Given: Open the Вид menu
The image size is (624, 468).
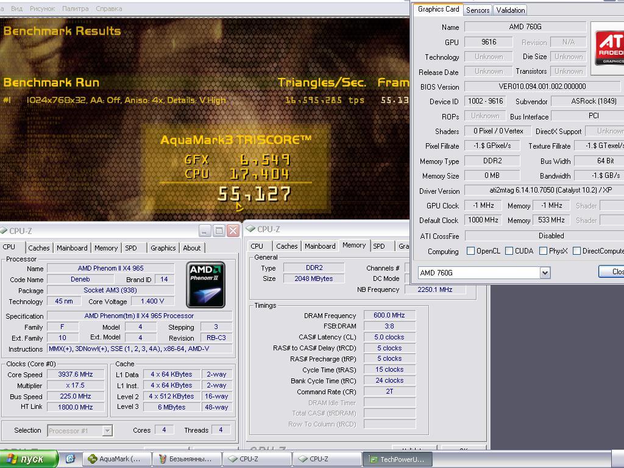Looking at the screenshot, I should click(x=16, y=9).
